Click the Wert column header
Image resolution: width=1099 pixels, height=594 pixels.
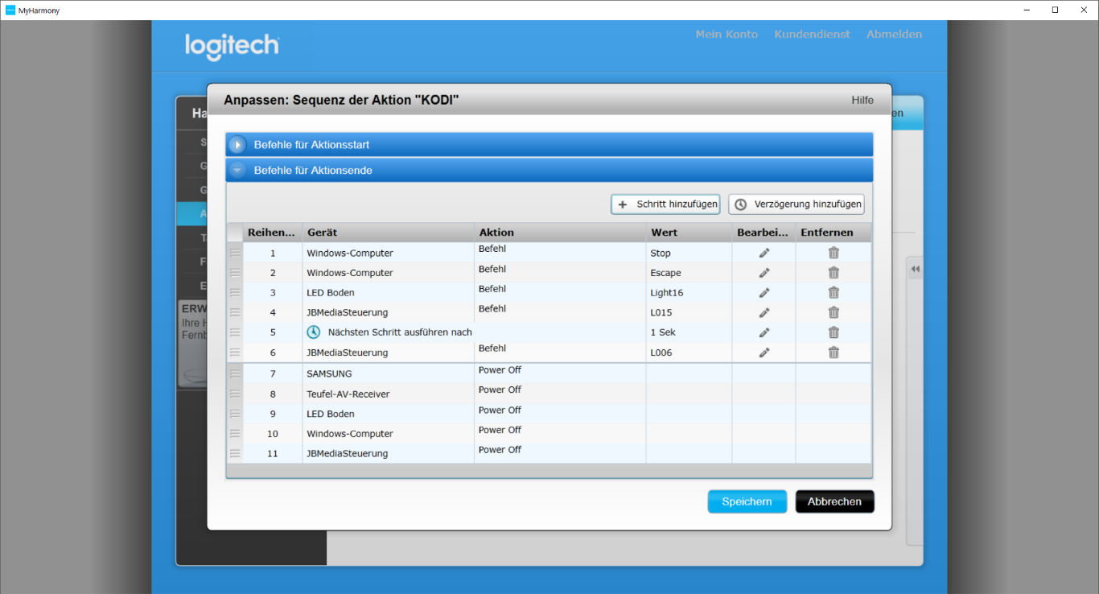[689, 233]
